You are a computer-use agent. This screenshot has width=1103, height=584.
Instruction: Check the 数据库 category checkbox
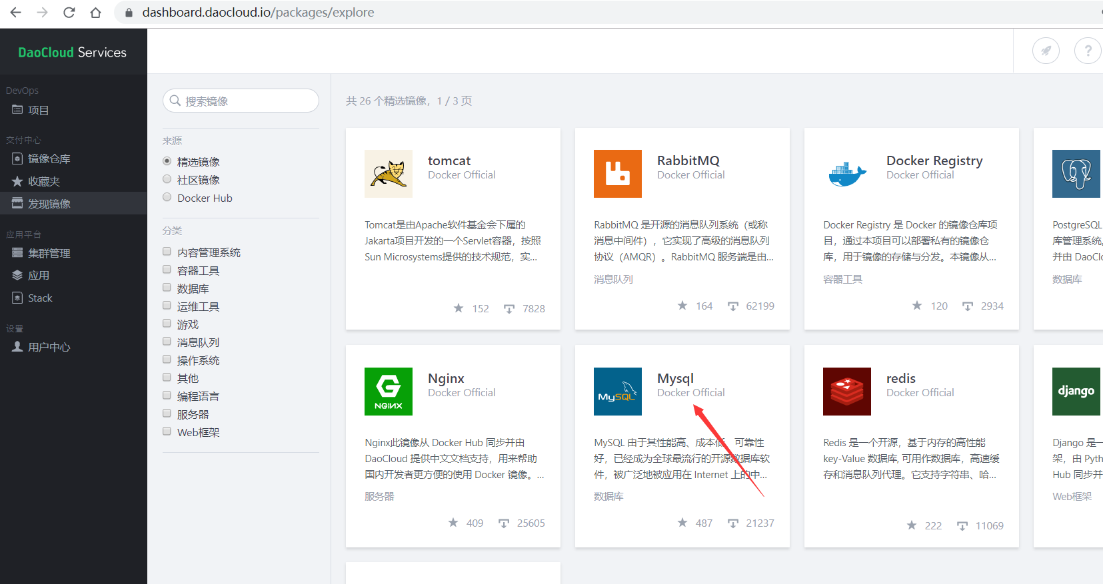(167, 288)
